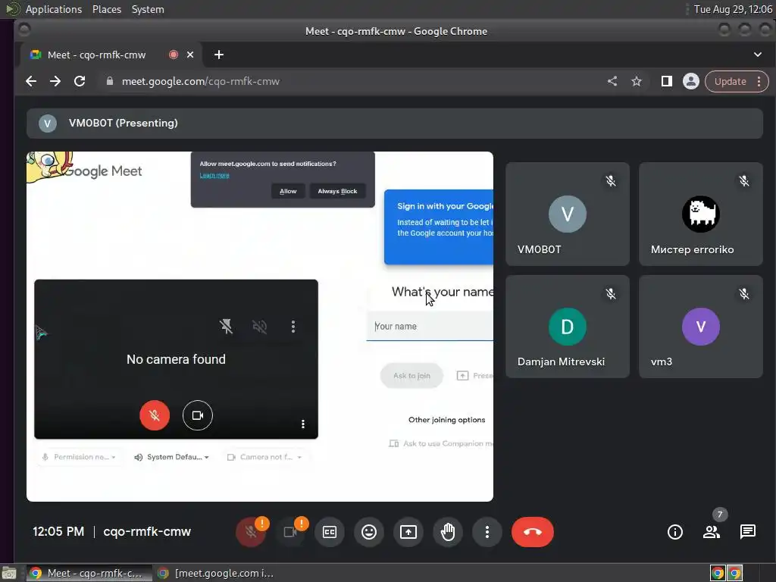Viewport: 776px width, 582px height.
Task: Switch to Meet - cqo-rmfk-c... taskbar window
Action: 89,573
